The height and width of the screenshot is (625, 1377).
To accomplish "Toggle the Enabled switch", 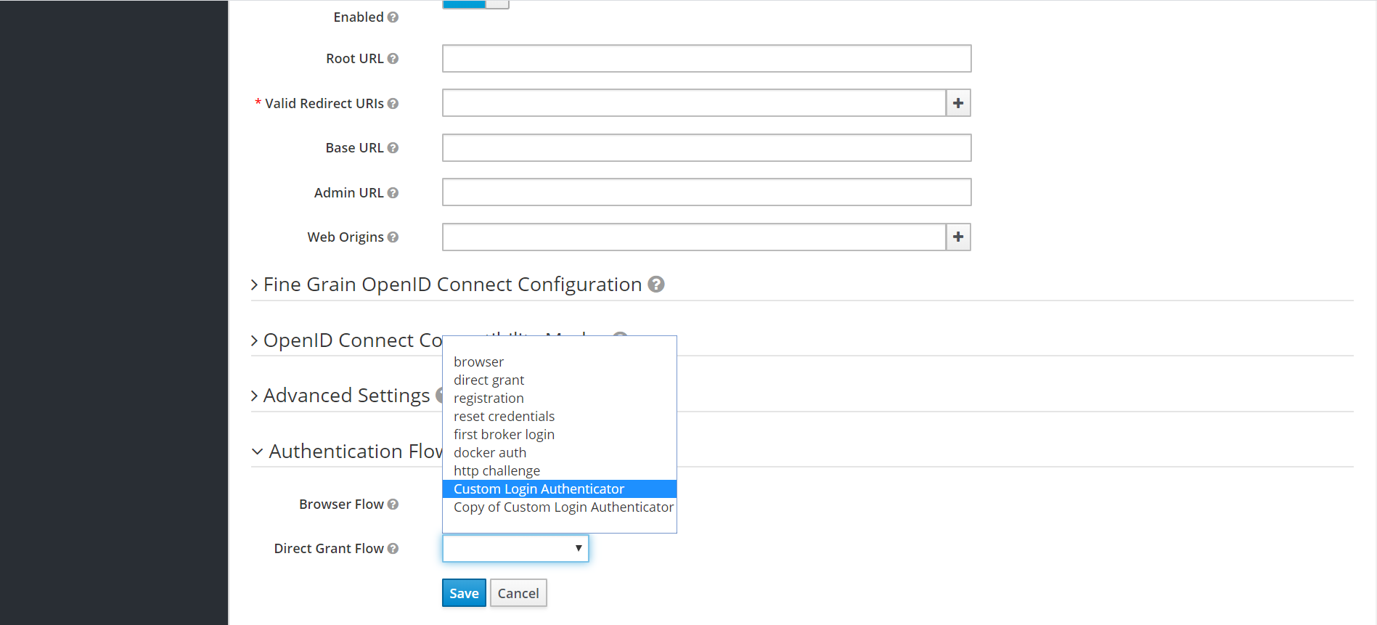I will coord(475,4).
